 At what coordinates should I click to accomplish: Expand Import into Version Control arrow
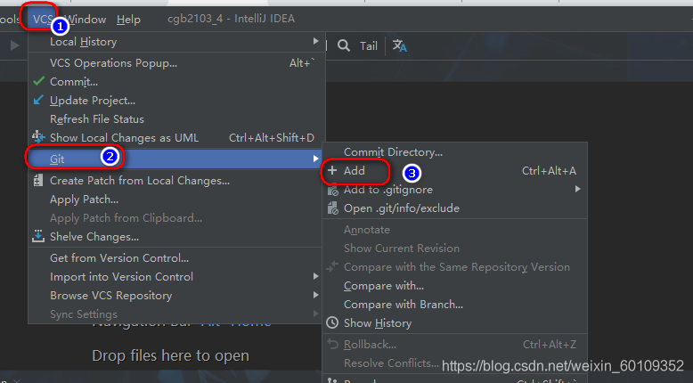[x=315, y=276]
